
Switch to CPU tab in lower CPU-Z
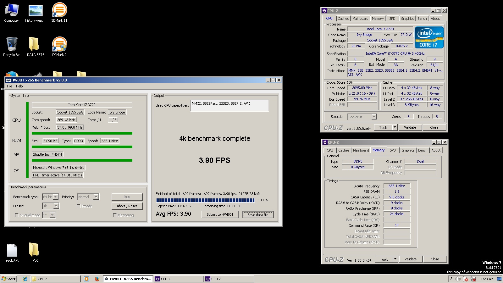coord(330,150)
